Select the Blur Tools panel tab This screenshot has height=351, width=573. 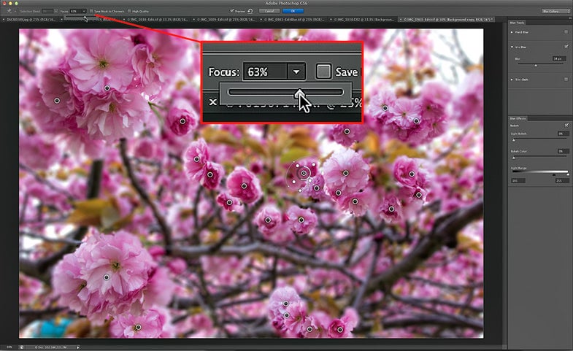517,23
